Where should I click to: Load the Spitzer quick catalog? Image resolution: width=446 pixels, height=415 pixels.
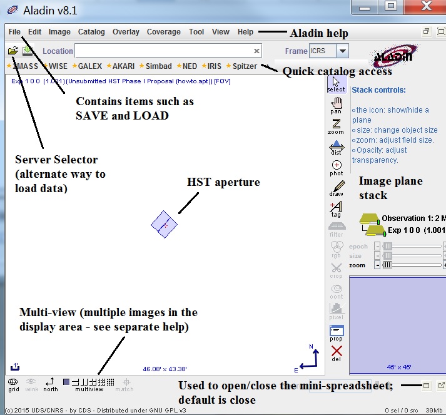point(242,66)
